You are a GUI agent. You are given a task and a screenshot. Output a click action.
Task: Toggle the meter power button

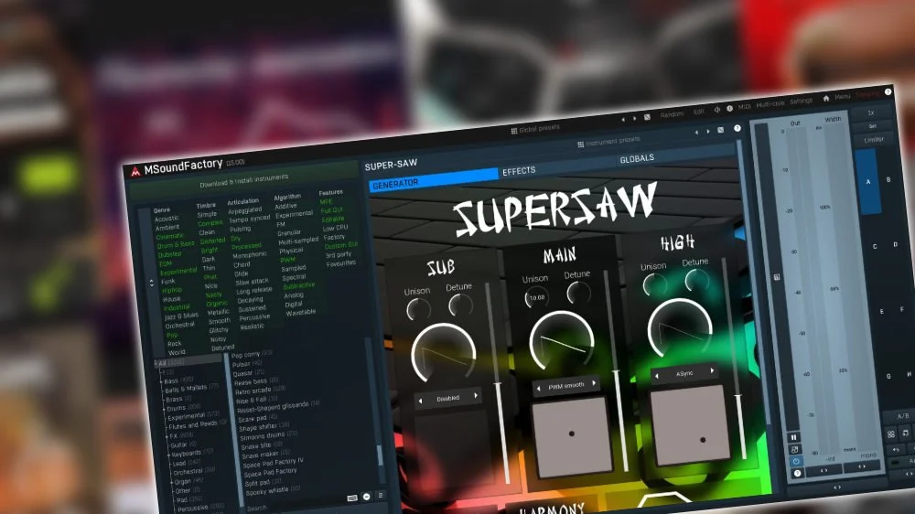(796, 461)
